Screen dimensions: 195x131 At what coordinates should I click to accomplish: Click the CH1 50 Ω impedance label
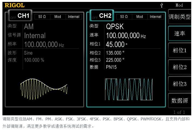(x=42, y=17)
